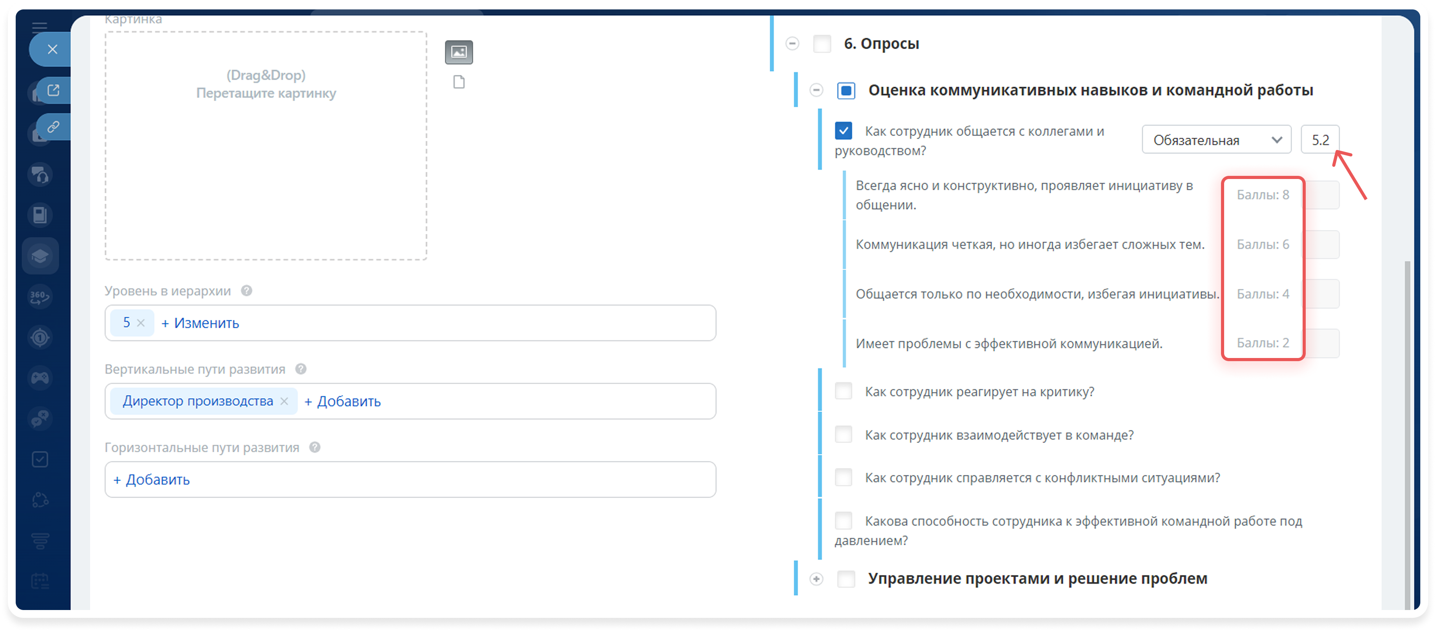Click the open in new window icon

point(53,90)
